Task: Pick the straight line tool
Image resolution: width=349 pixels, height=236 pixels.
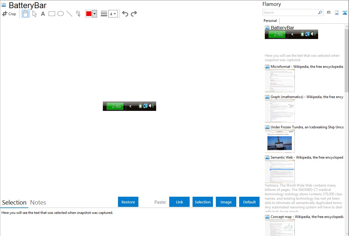Action: pos(69,14)
